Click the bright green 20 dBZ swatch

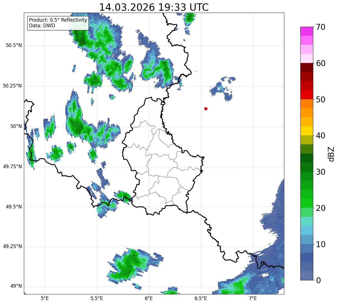pos(307,203)
